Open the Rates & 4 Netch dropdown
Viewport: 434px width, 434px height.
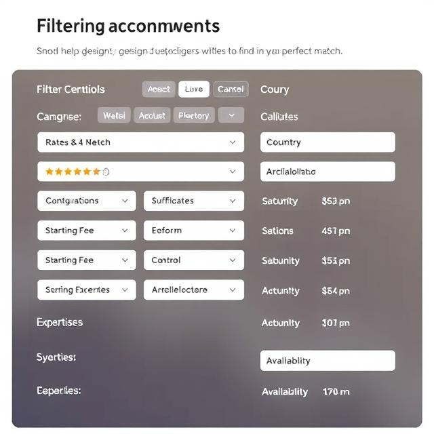(x=140, y=142)
